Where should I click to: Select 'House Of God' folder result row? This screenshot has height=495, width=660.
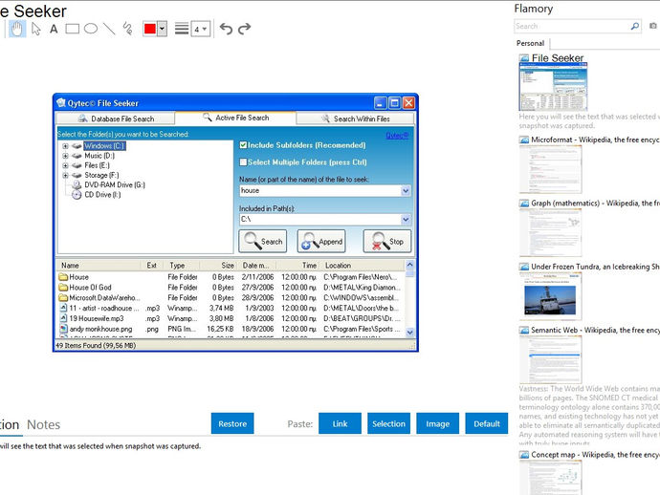[x=231, y=288]
